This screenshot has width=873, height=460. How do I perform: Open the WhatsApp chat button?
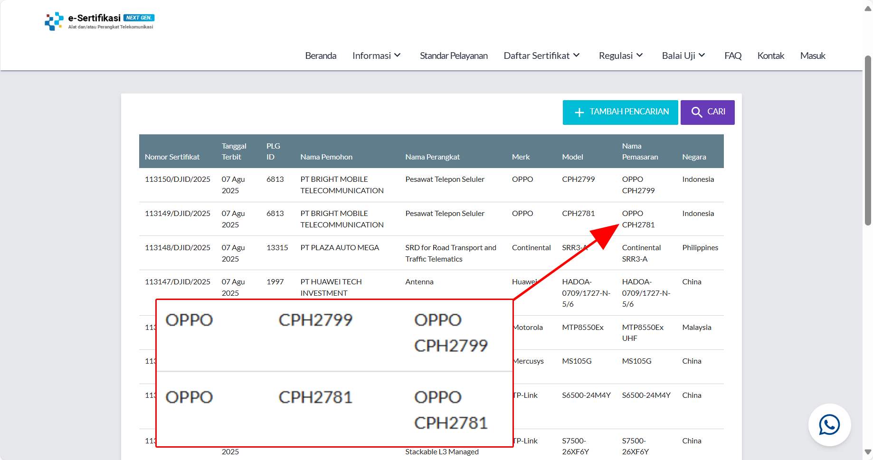[x=829, y=425]
